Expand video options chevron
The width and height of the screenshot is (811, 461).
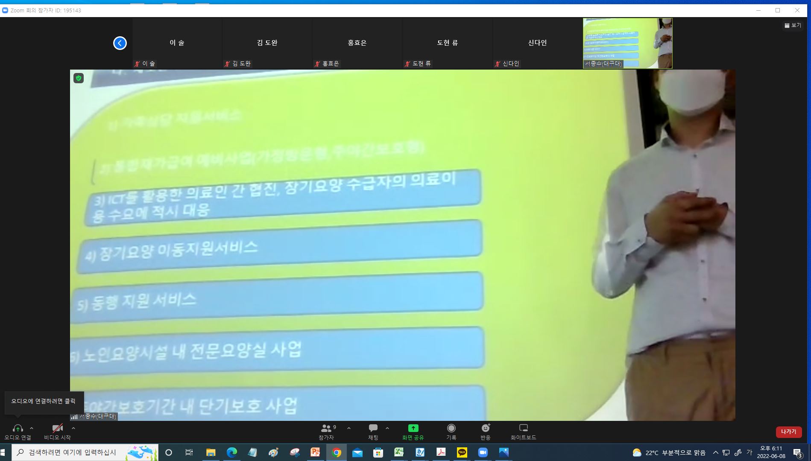click(73, 428)
